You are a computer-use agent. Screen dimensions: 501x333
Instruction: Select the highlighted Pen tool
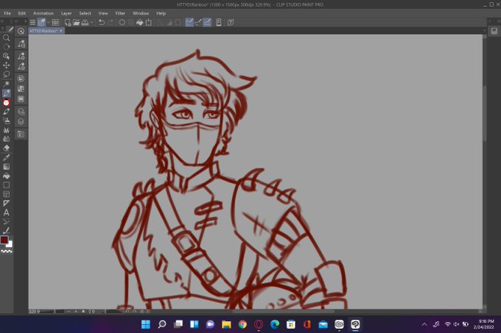(x=6, y=93)
